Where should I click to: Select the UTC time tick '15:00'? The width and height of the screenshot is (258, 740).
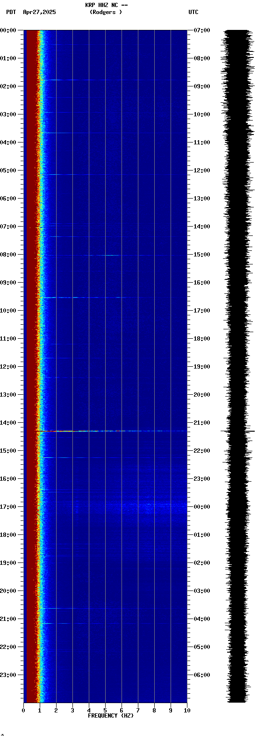pos(201,255)
